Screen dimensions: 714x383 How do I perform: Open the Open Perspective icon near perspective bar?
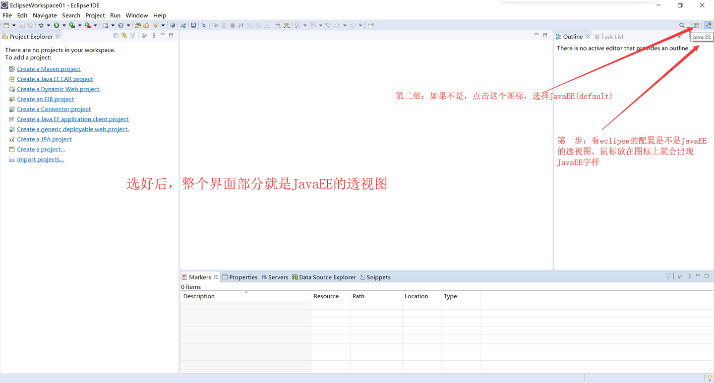[x=696, y=25]
